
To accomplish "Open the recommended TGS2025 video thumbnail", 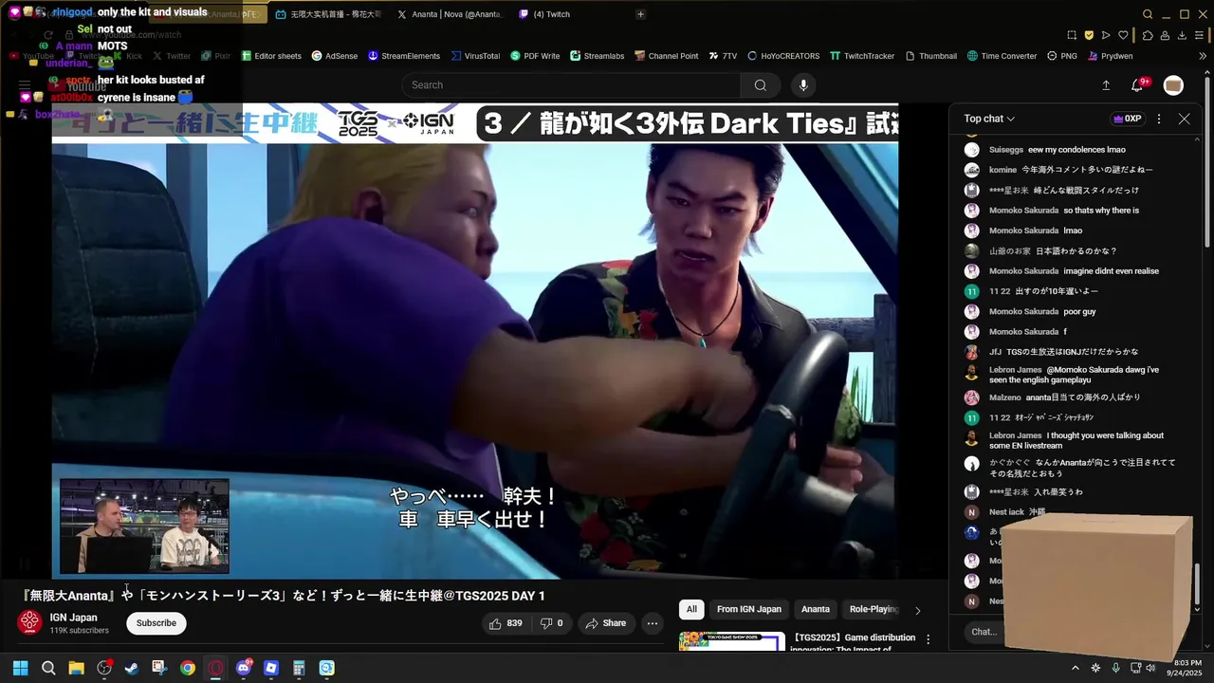I will tap(732, 642).
